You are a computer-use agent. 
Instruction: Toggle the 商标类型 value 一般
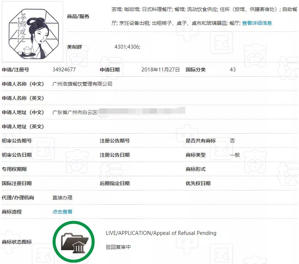click(x=234, y=155)
